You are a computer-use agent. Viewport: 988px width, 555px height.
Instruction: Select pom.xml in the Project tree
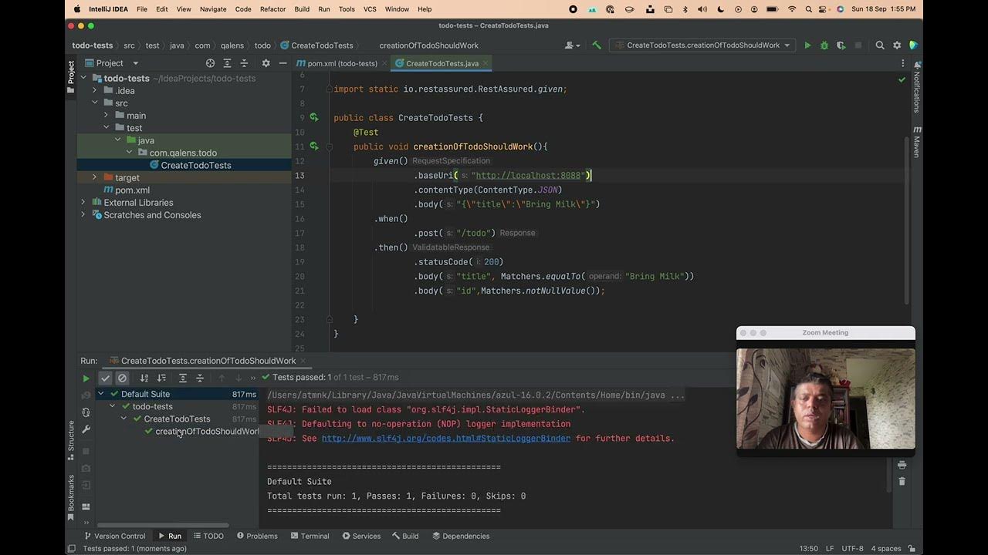[132, 190]
